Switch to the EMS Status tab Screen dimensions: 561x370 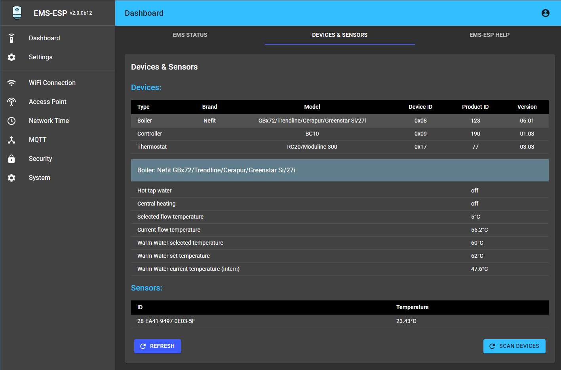pyautogui.click(x=190, y=35)
